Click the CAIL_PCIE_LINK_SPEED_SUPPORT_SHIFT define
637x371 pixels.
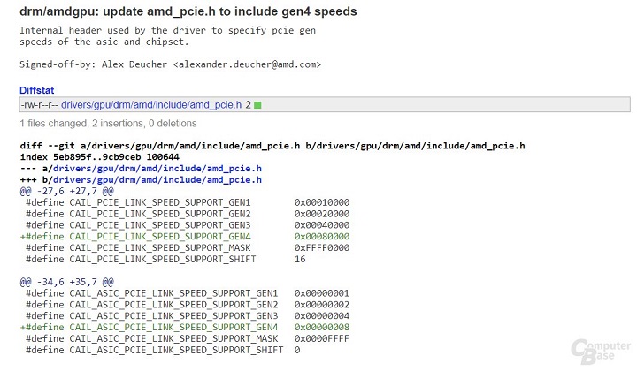coord(141,259)
